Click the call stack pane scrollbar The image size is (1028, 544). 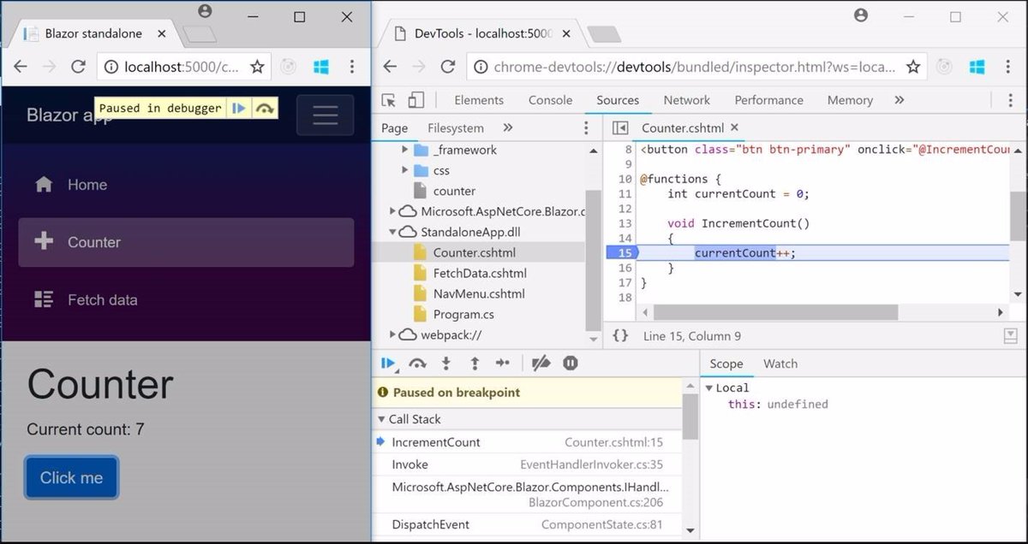coord(690,417)
